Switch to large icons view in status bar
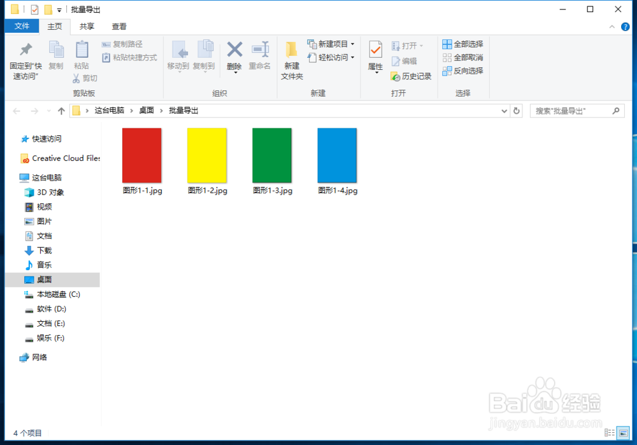Viewport: 637px width, 445px height. click(622, 433)
